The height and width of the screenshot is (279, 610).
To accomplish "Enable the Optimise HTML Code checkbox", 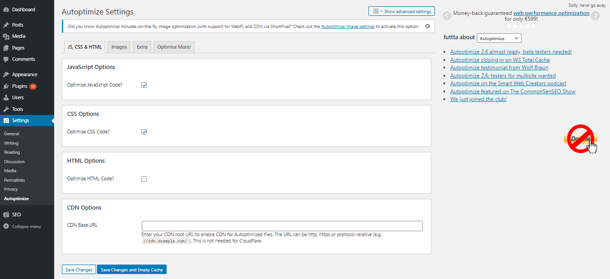I will click(x=144, y=178).
